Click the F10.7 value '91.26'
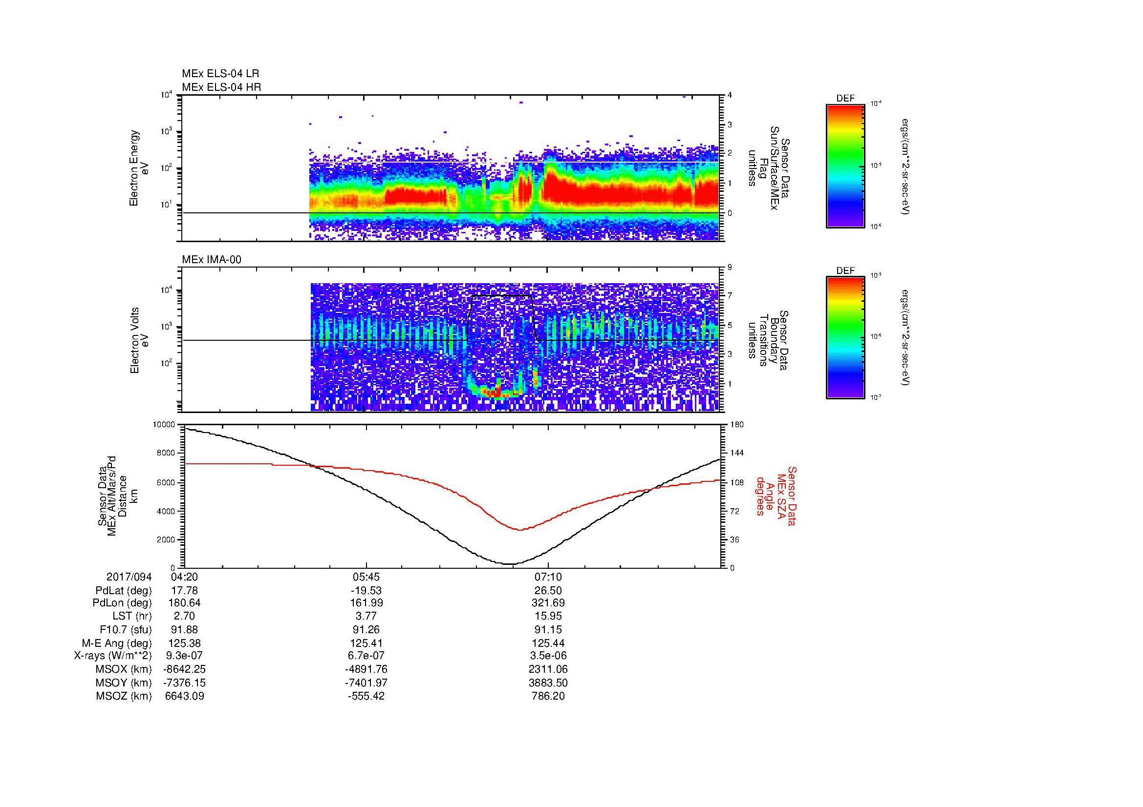This screenshot has width=1143, height=807. (366, 629)
